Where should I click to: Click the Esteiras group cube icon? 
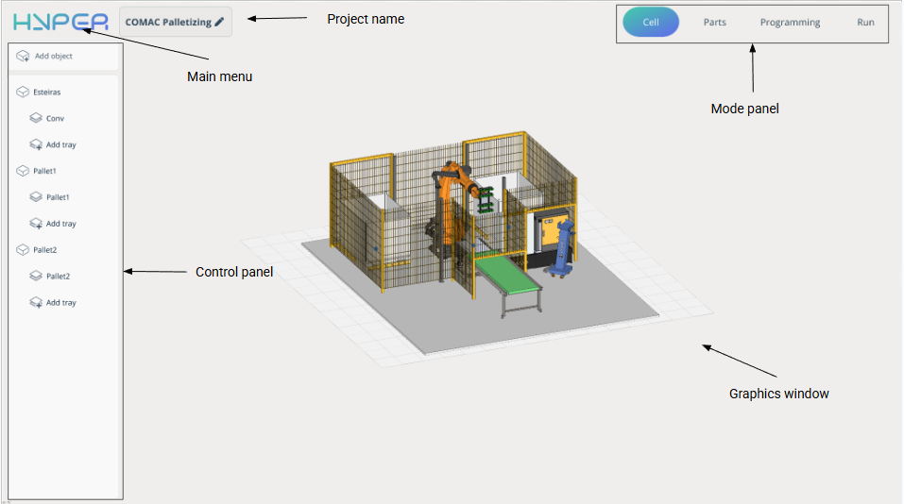[x=23, y=92]
